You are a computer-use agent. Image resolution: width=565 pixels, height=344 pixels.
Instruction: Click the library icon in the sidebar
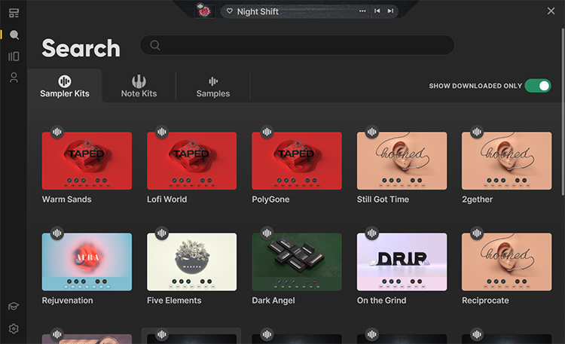[14, 56]
